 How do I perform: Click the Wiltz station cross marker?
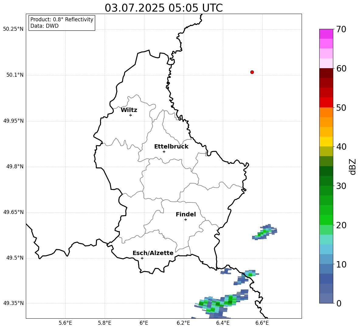(131, 115)
